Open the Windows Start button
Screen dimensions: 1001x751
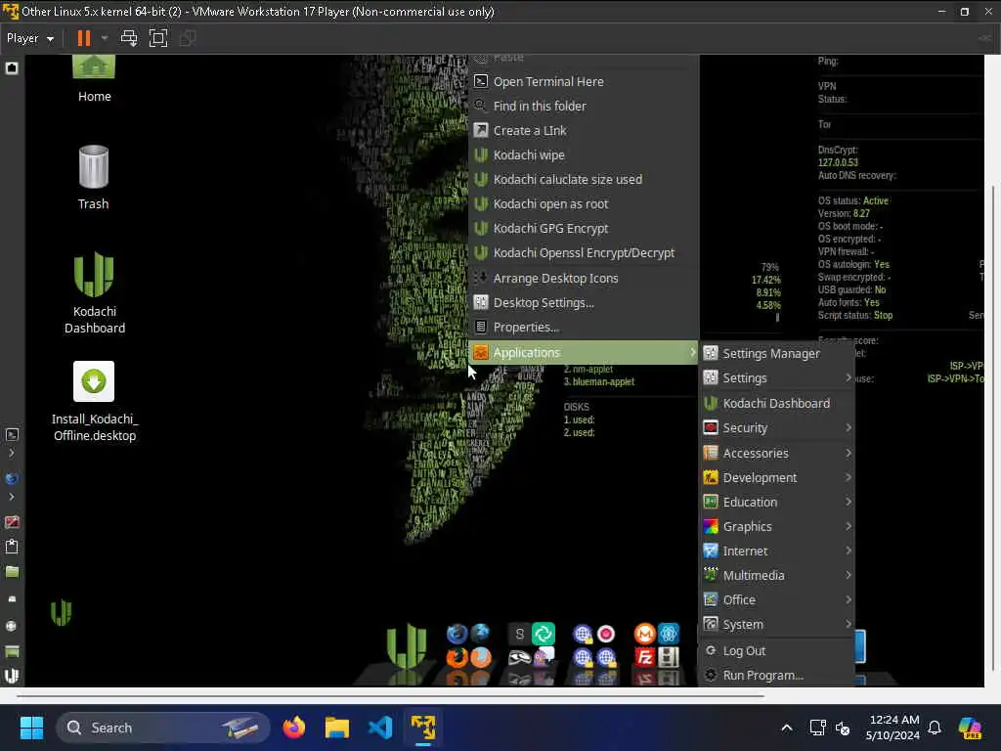coord(31,728)
